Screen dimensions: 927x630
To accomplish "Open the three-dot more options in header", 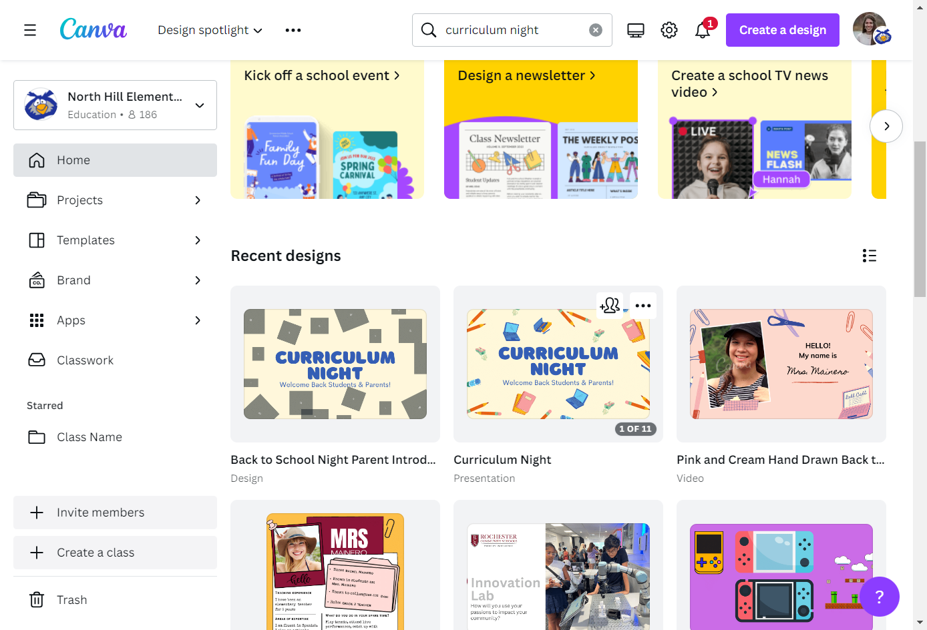I will point(293,30).
